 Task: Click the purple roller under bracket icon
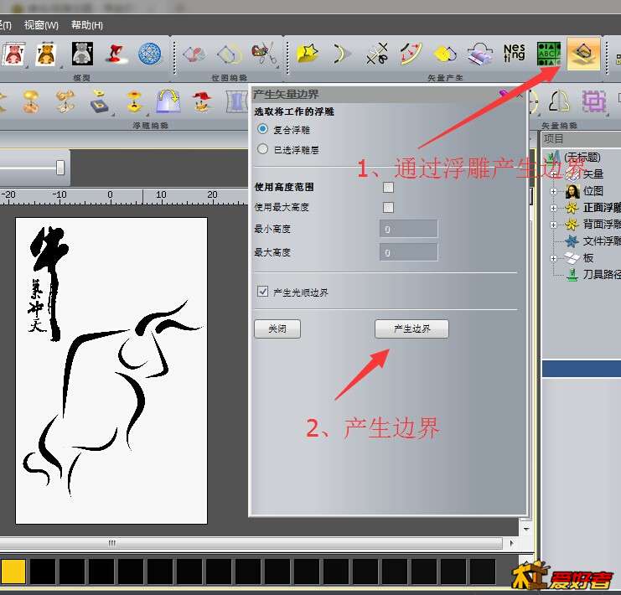479,54
